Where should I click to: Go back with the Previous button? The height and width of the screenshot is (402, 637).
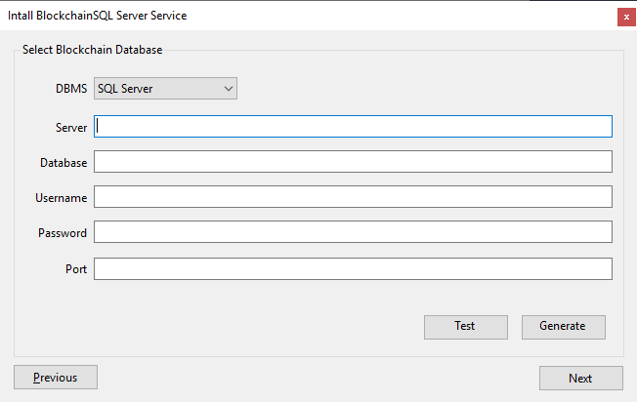pyautogui.click(x=56, y=378)
